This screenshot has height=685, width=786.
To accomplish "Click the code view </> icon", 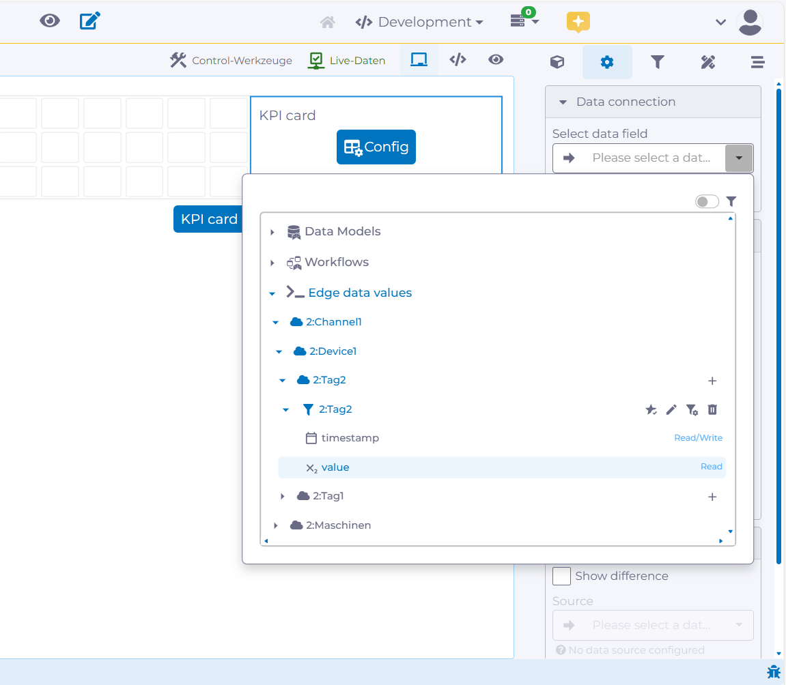I will click(x=458, y=60).
